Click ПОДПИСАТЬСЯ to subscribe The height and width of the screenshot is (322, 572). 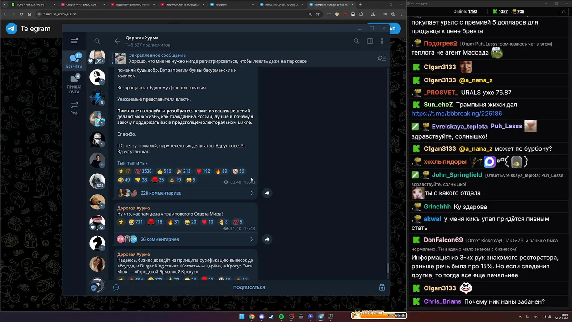click(249, 288)
